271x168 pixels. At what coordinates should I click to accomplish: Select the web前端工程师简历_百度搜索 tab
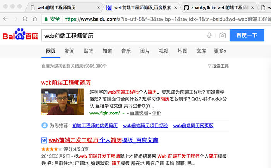click(x=142, y=8)
